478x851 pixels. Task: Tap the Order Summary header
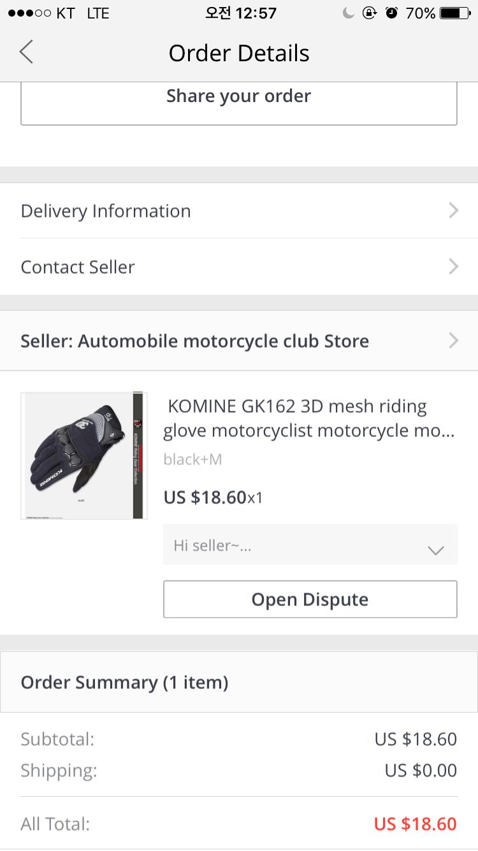click(124, 682)
